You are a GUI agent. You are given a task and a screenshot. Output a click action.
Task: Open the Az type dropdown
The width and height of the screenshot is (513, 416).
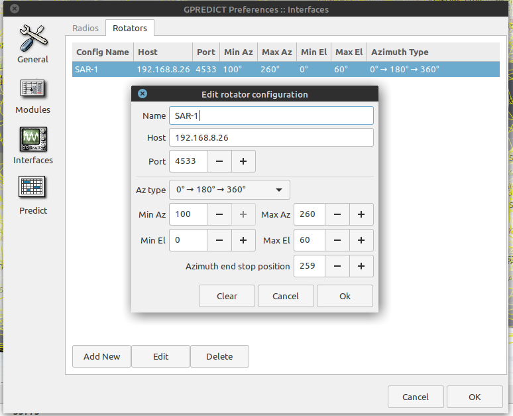click(x=229, y=190)
